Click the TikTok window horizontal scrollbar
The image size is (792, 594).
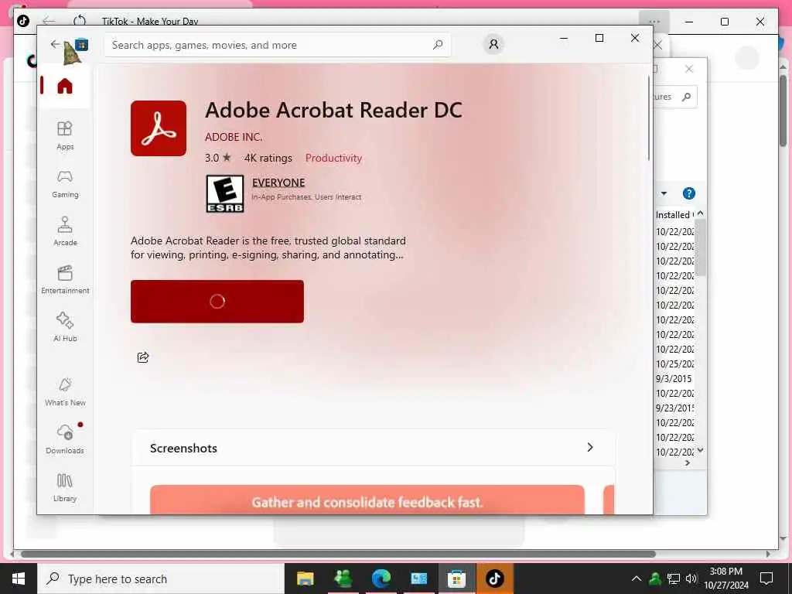(x=339, y=554)
